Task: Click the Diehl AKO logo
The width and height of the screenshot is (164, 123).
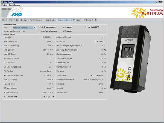Action: 12,13
